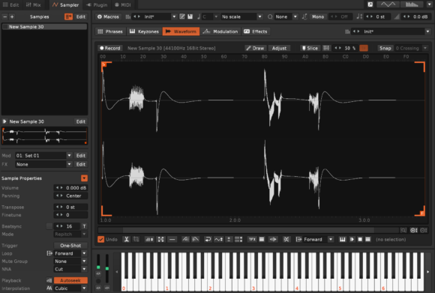Image resolution: width=435 pixels, height=293 pixels.
Task: Click the zoom-out icon at scrollbar right end
Action: point(424,230)
